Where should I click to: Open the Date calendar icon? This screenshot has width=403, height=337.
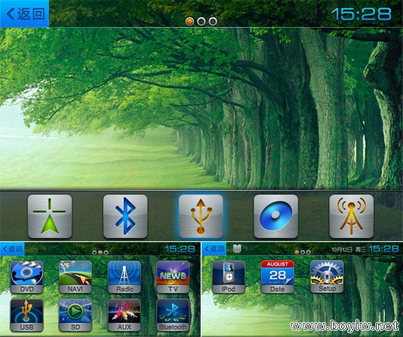coord(277,277)
